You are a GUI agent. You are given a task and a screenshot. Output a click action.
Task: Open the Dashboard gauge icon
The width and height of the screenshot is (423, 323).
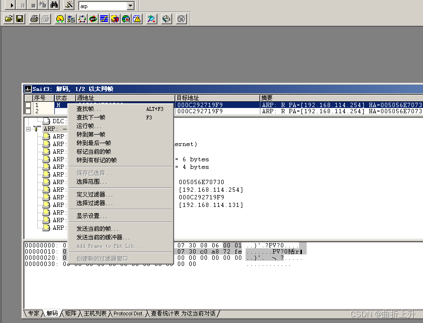click(x=60, y=19)
